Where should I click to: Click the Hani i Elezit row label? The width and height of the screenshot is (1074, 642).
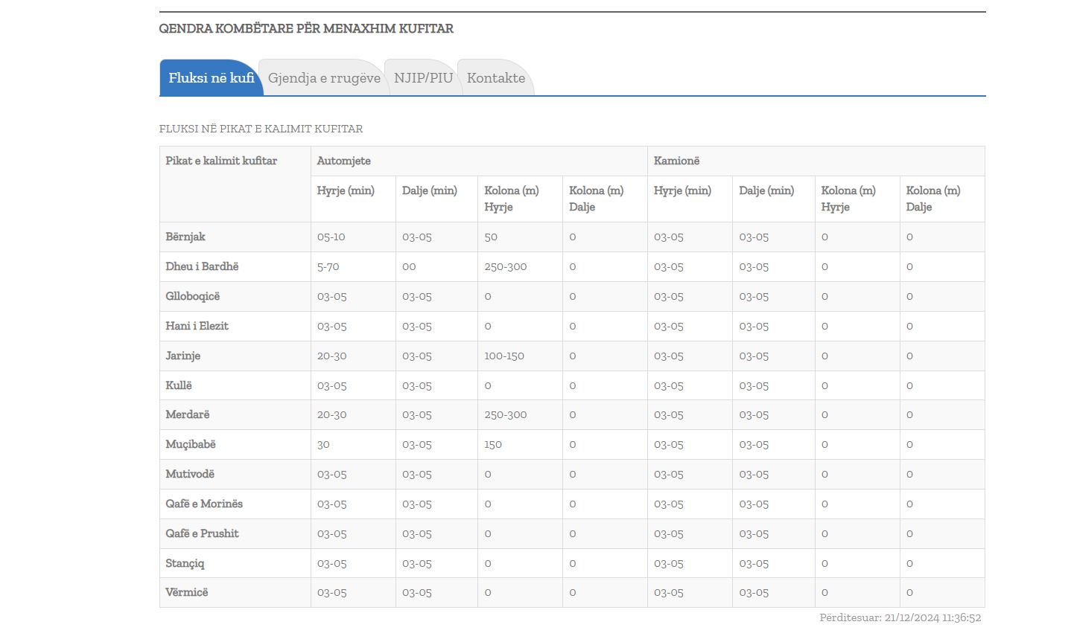(x=197, y=326)
